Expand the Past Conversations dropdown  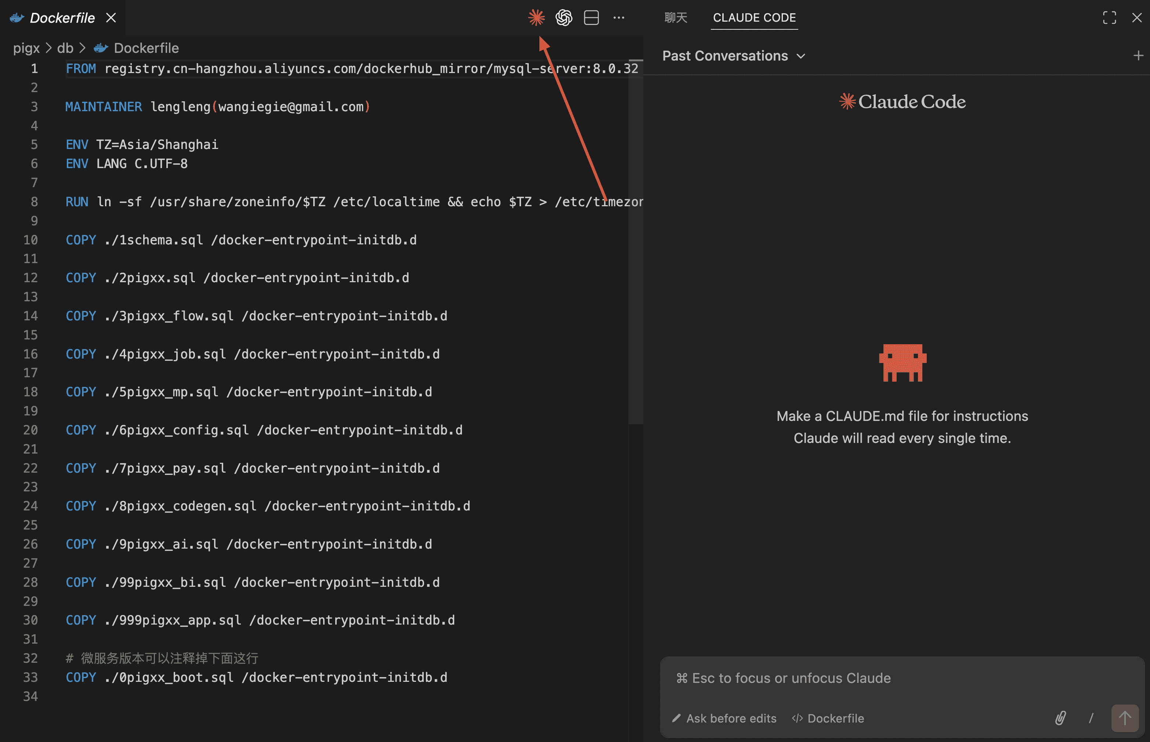point(801,56)
